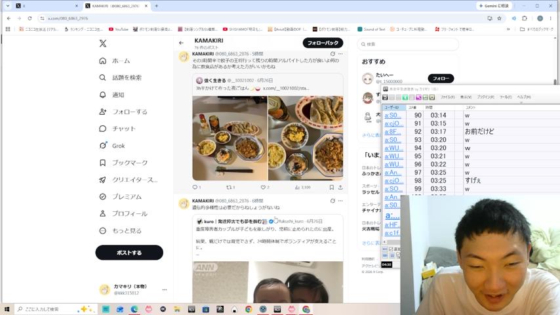
Task: Open Grok from the sidebar
Action: coord(111,146)
